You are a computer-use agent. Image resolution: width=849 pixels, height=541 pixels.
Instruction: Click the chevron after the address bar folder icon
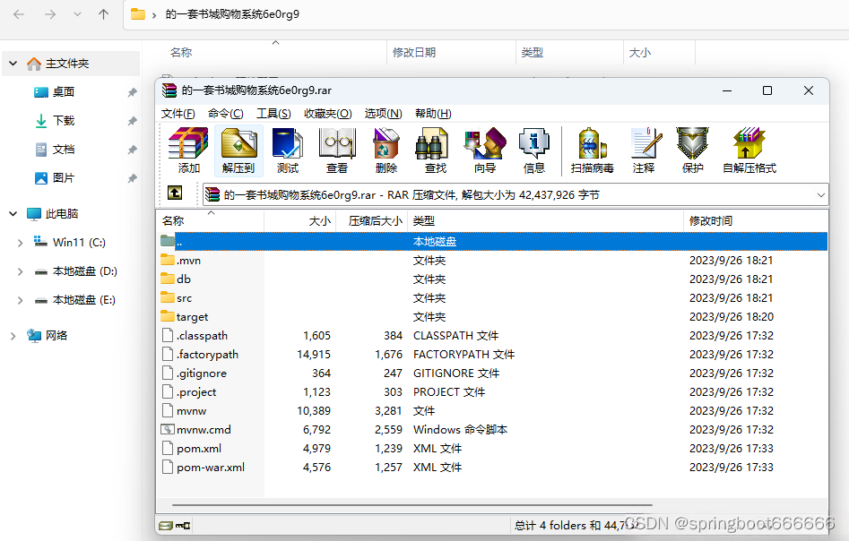point(154,15)
